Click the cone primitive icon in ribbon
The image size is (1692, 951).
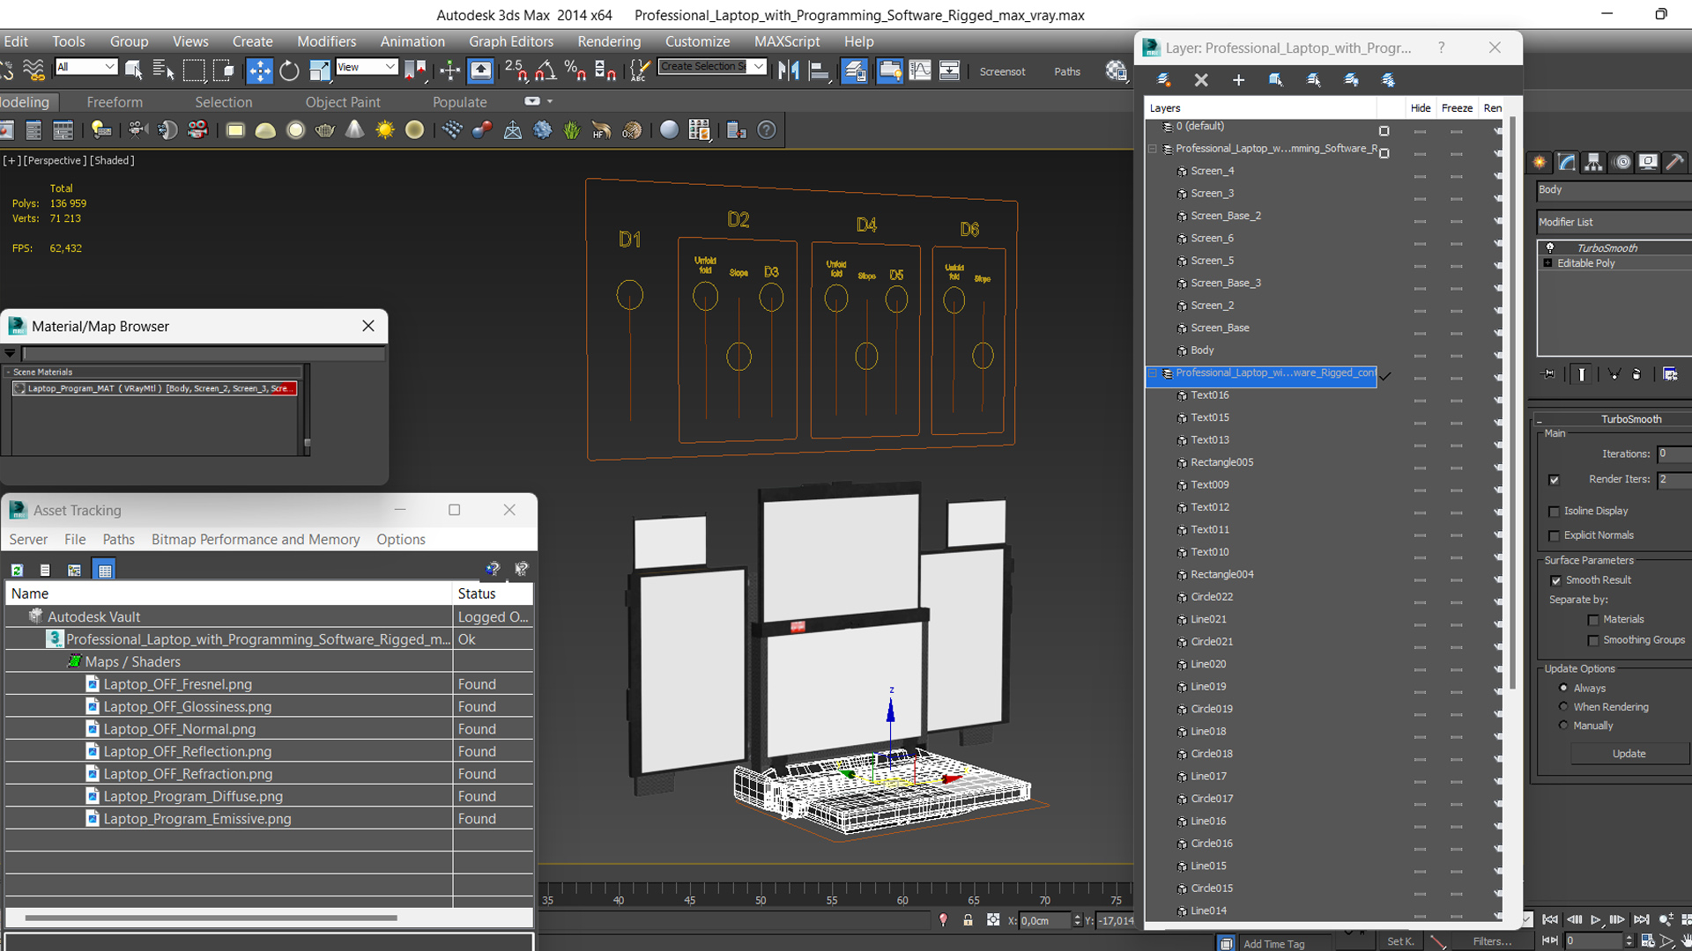point(354,130)
